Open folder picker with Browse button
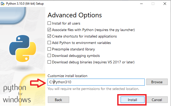Viewport: 171px width, 106px height. 157,82
